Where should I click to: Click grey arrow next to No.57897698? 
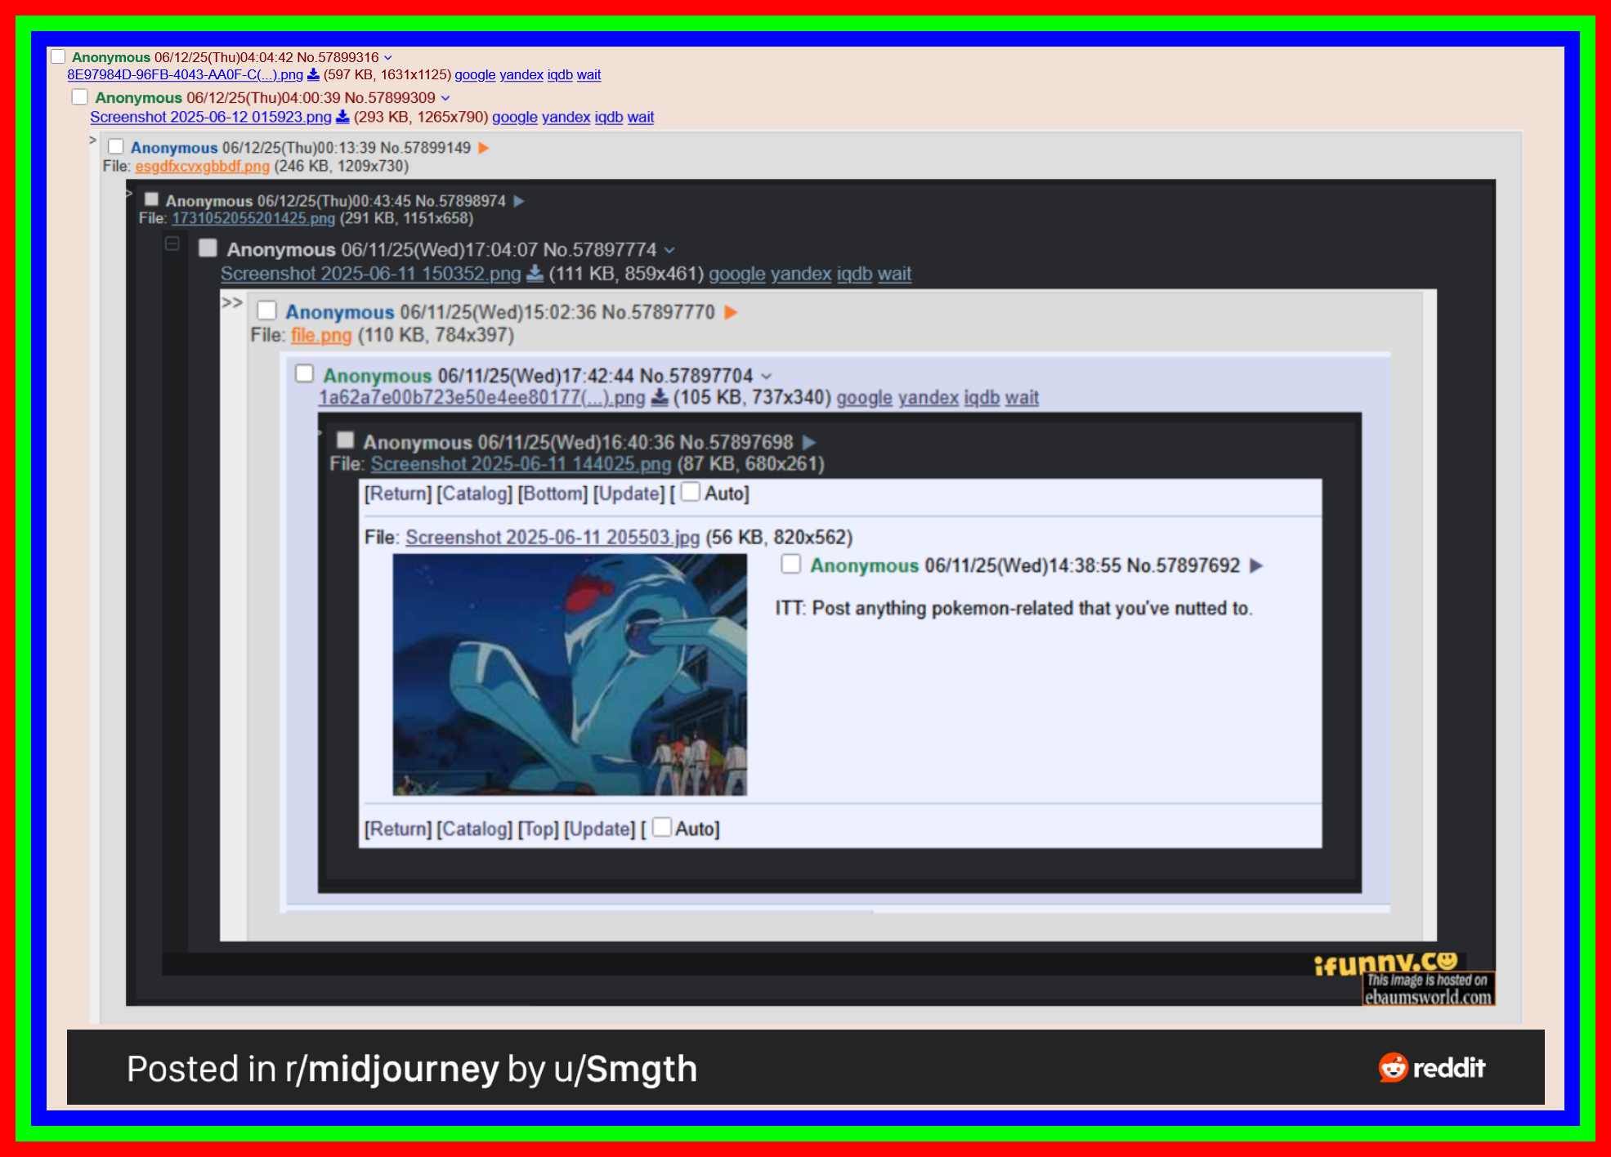click(810, 442)
